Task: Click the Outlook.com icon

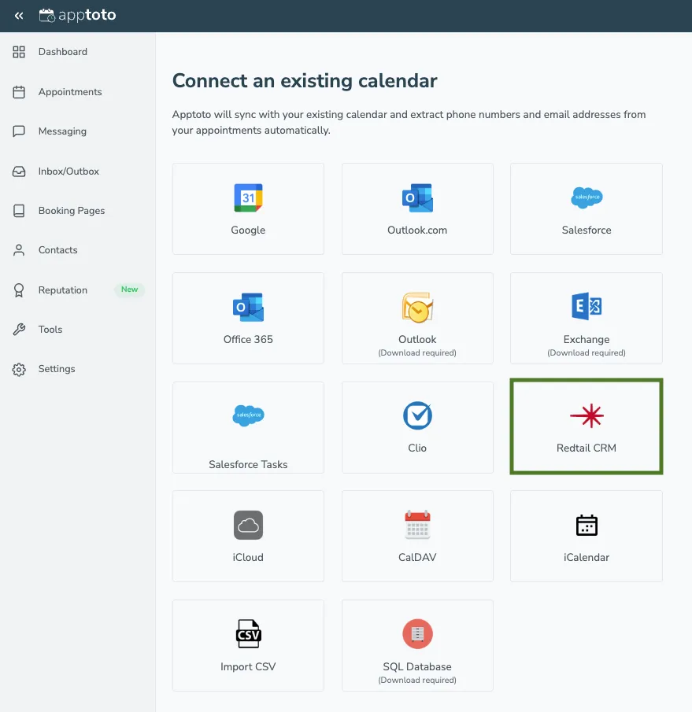Action: 417,198
